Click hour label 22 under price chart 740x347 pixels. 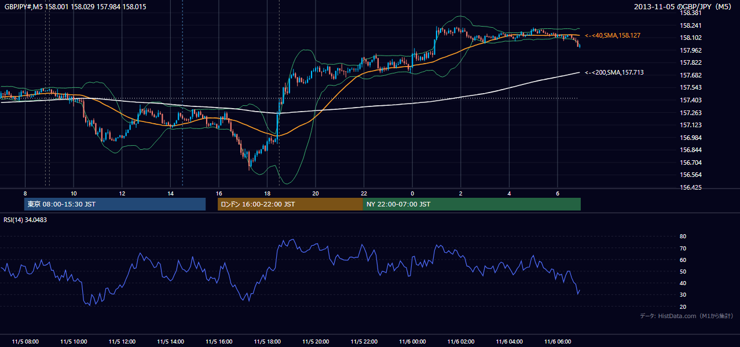click(364, 193)
